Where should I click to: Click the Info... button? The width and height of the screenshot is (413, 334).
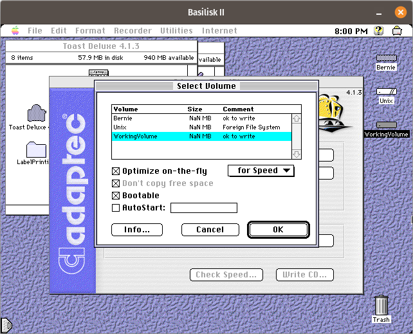[137, 230]
